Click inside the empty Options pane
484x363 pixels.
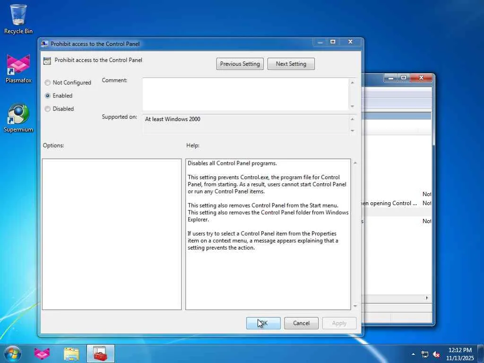tap(112, 234)
